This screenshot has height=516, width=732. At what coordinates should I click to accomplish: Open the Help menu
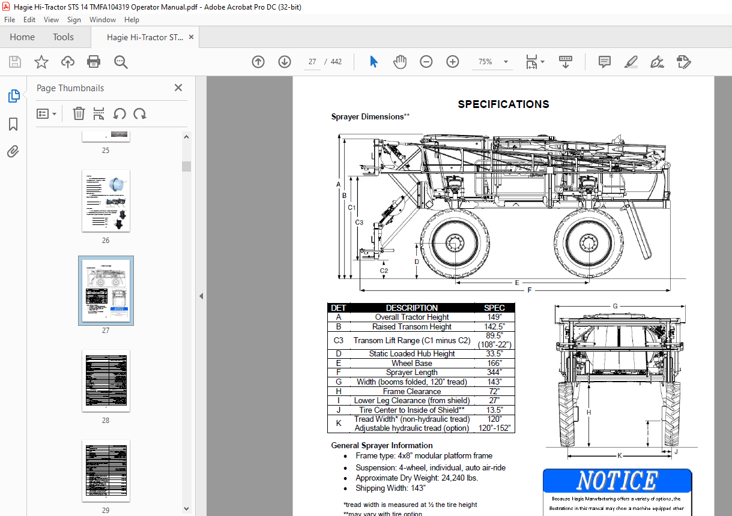132,20
